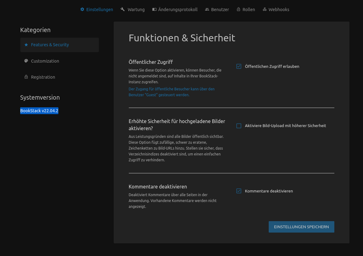Click the star icon for Features & Security
The height and width of the screenshot is (256, 363).
26,45
